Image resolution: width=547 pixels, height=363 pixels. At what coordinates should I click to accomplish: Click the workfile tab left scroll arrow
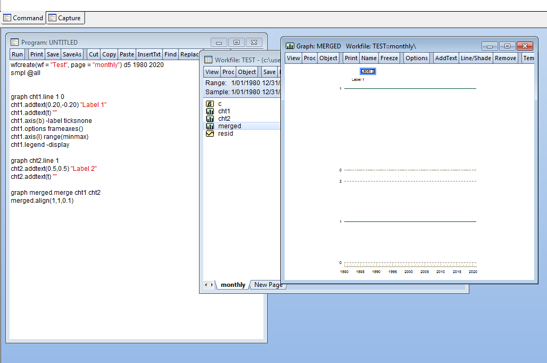pyautogui.click(x=206, y=285)
